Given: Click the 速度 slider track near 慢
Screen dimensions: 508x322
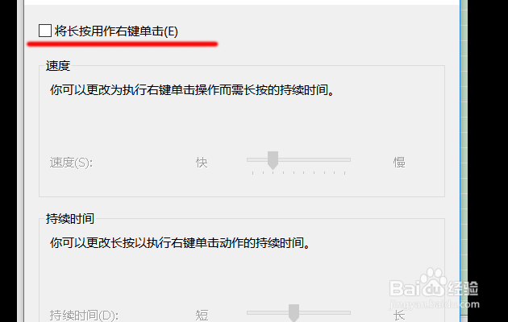Looking at the screenshot, I should point(337,159).
